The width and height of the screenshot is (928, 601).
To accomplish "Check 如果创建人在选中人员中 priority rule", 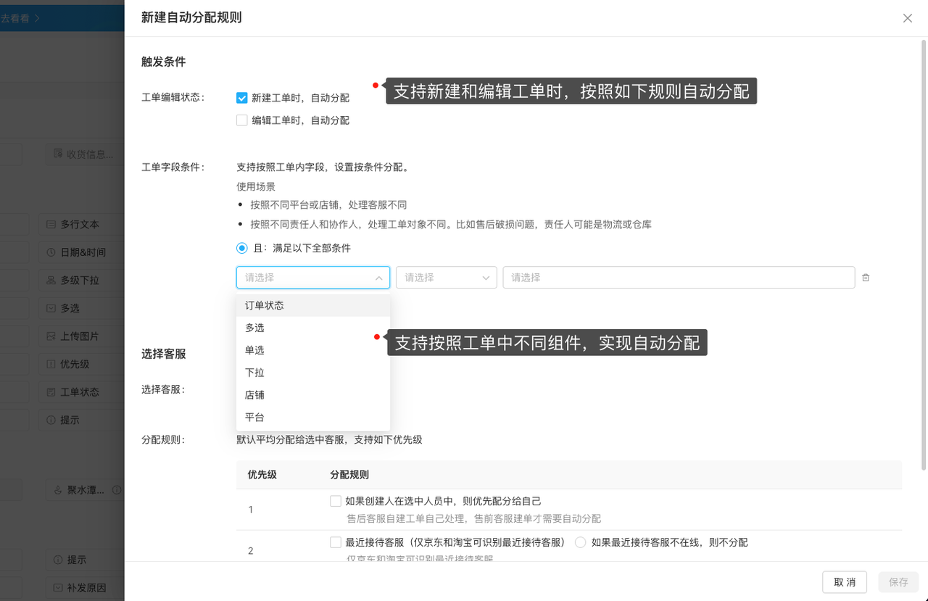I will click(x=335, y=501).
